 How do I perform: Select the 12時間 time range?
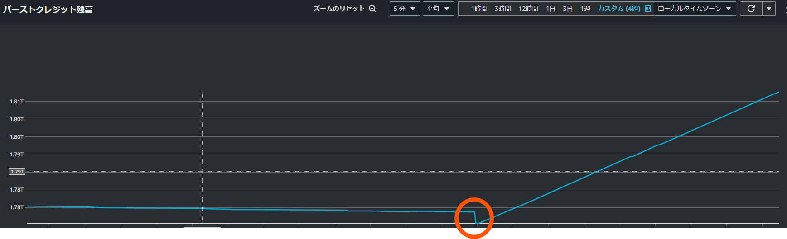click(528, 9)
